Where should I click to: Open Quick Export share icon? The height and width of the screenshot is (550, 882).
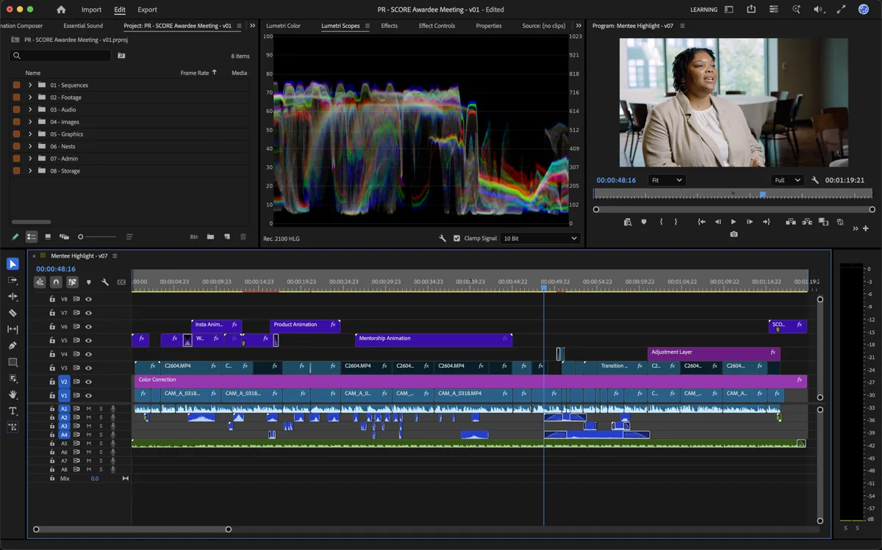click(751, 10)
